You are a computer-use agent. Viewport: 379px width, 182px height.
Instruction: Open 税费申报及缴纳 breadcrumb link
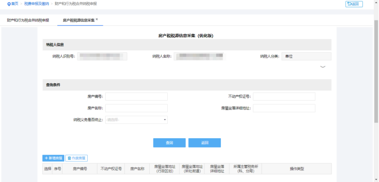(36, 4)
